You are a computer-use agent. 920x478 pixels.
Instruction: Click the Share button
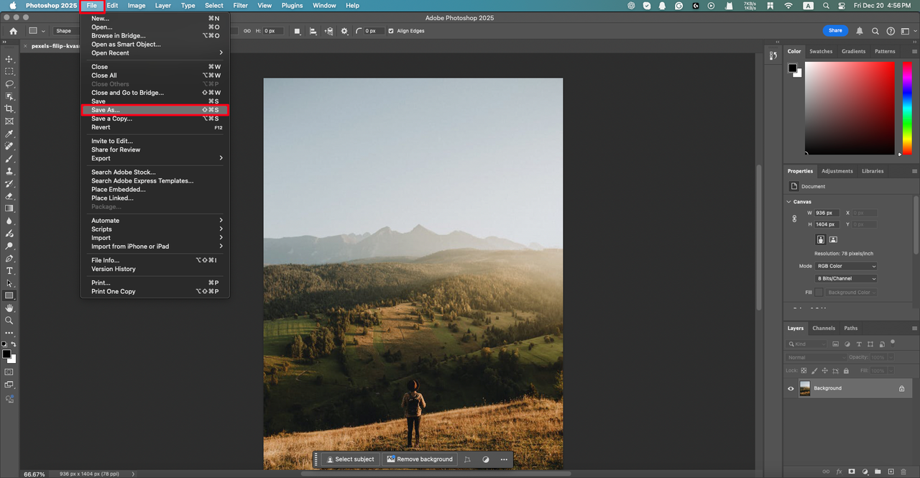835,31
